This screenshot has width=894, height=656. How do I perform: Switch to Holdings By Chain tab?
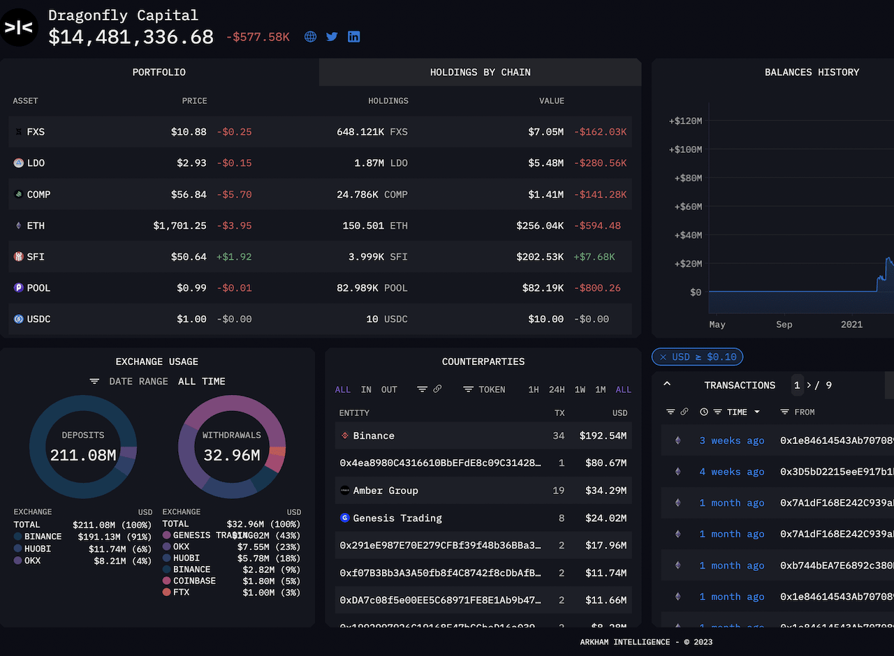[x=481, y=72]
